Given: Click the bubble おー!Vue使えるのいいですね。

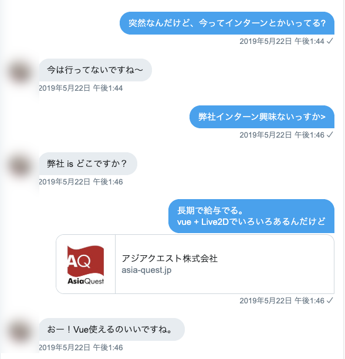Looking at the screenshot, I should 111,330.
